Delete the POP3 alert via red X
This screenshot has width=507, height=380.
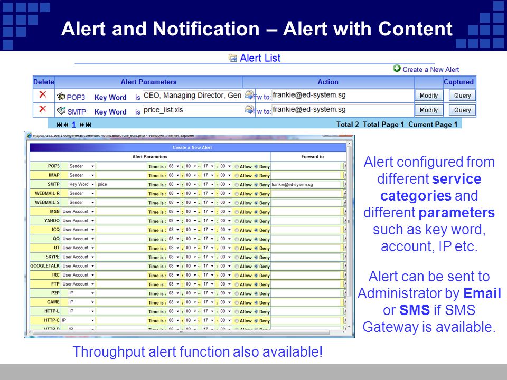click(42, 94)
